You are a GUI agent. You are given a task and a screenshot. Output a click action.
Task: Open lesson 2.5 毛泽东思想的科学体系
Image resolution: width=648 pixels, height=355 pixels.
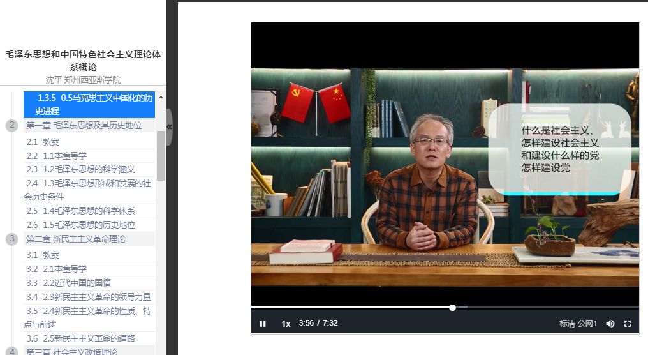tap(80, 211)
